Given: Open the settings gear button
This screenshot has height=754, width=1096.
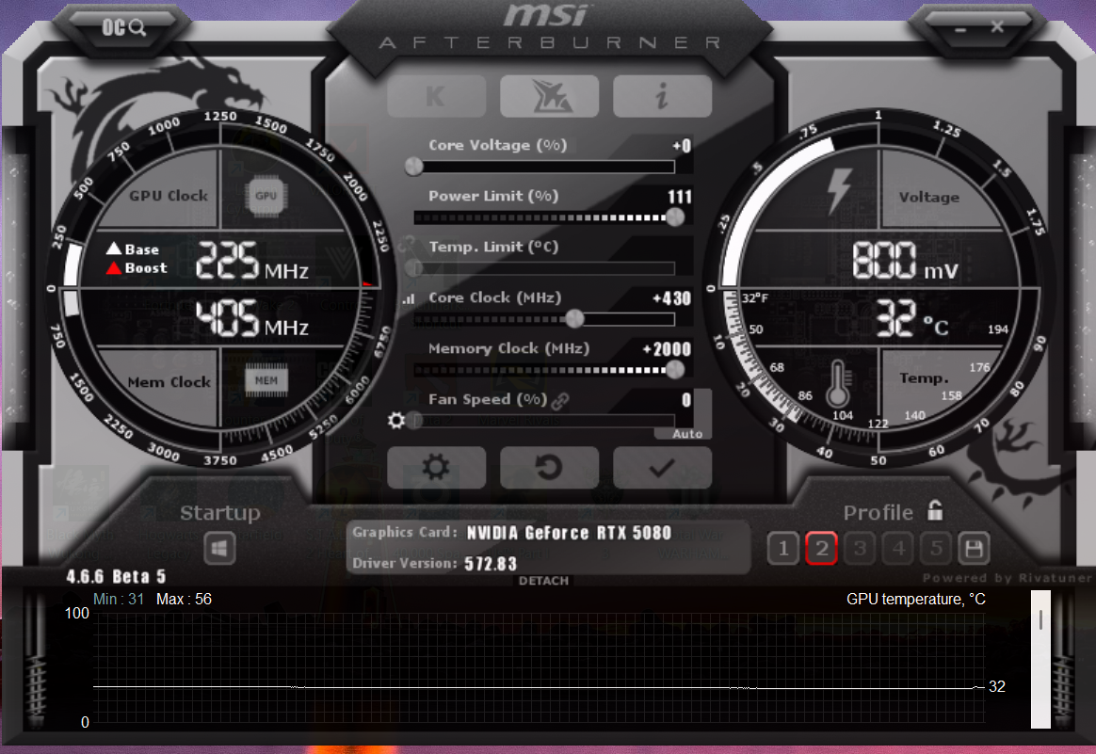Looking at the screenshot, I should (436, 468).
